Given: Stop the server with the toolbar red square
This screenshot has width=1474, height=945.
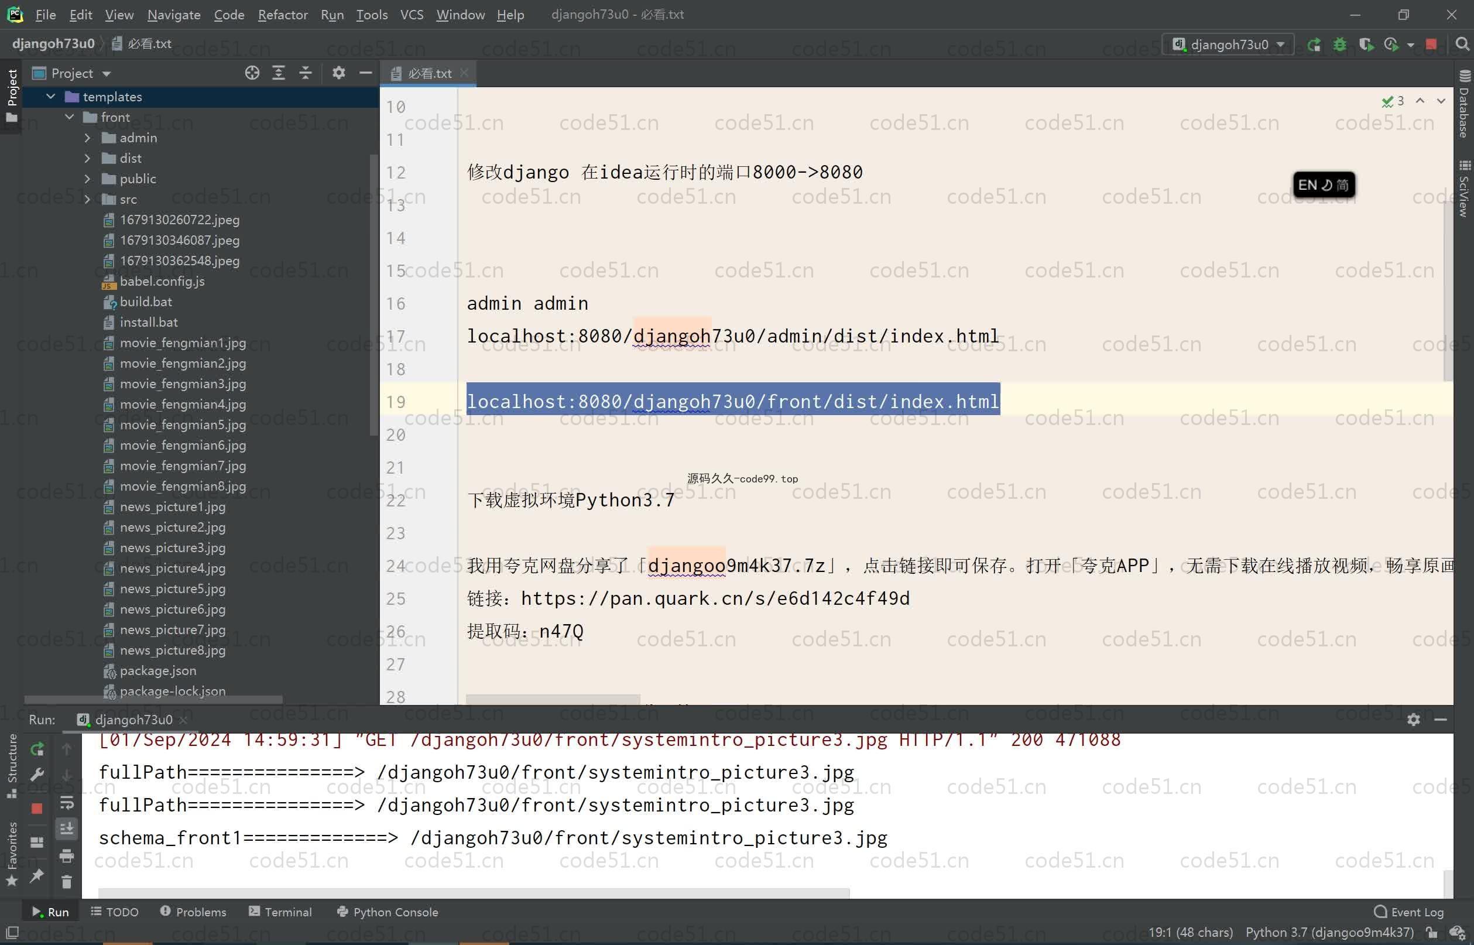Looking at the screenshot, I should point(1431,44).
